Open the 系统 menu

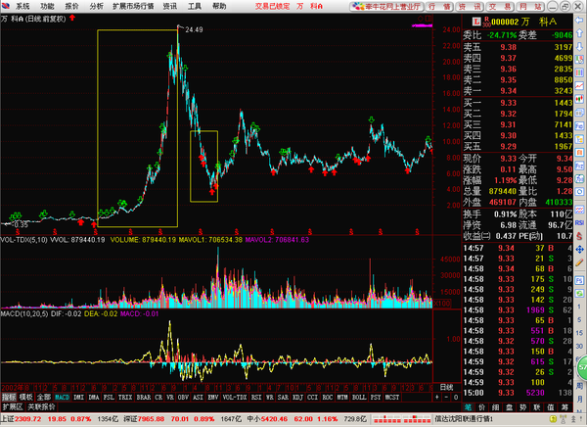23,6
